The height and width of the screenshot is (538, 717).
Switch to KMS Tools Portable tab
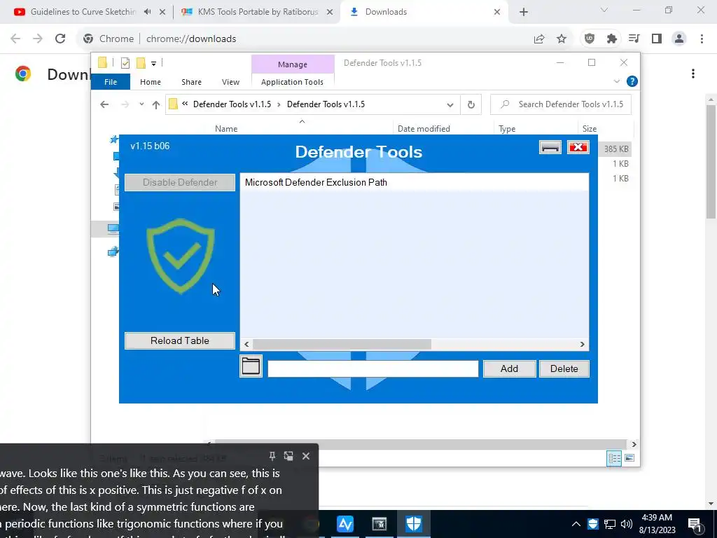[258, 12]
